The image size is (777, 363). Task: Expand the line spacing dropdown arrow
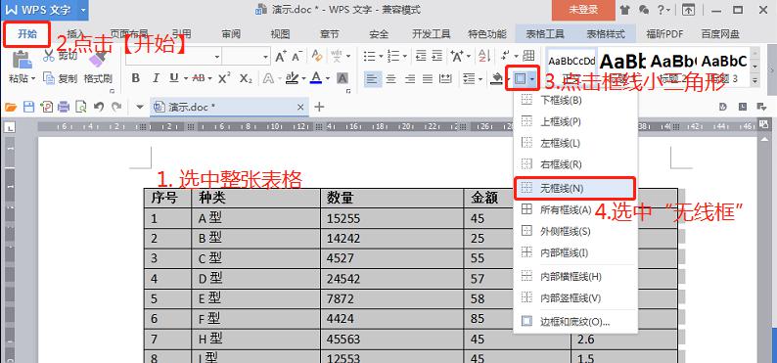480,78
